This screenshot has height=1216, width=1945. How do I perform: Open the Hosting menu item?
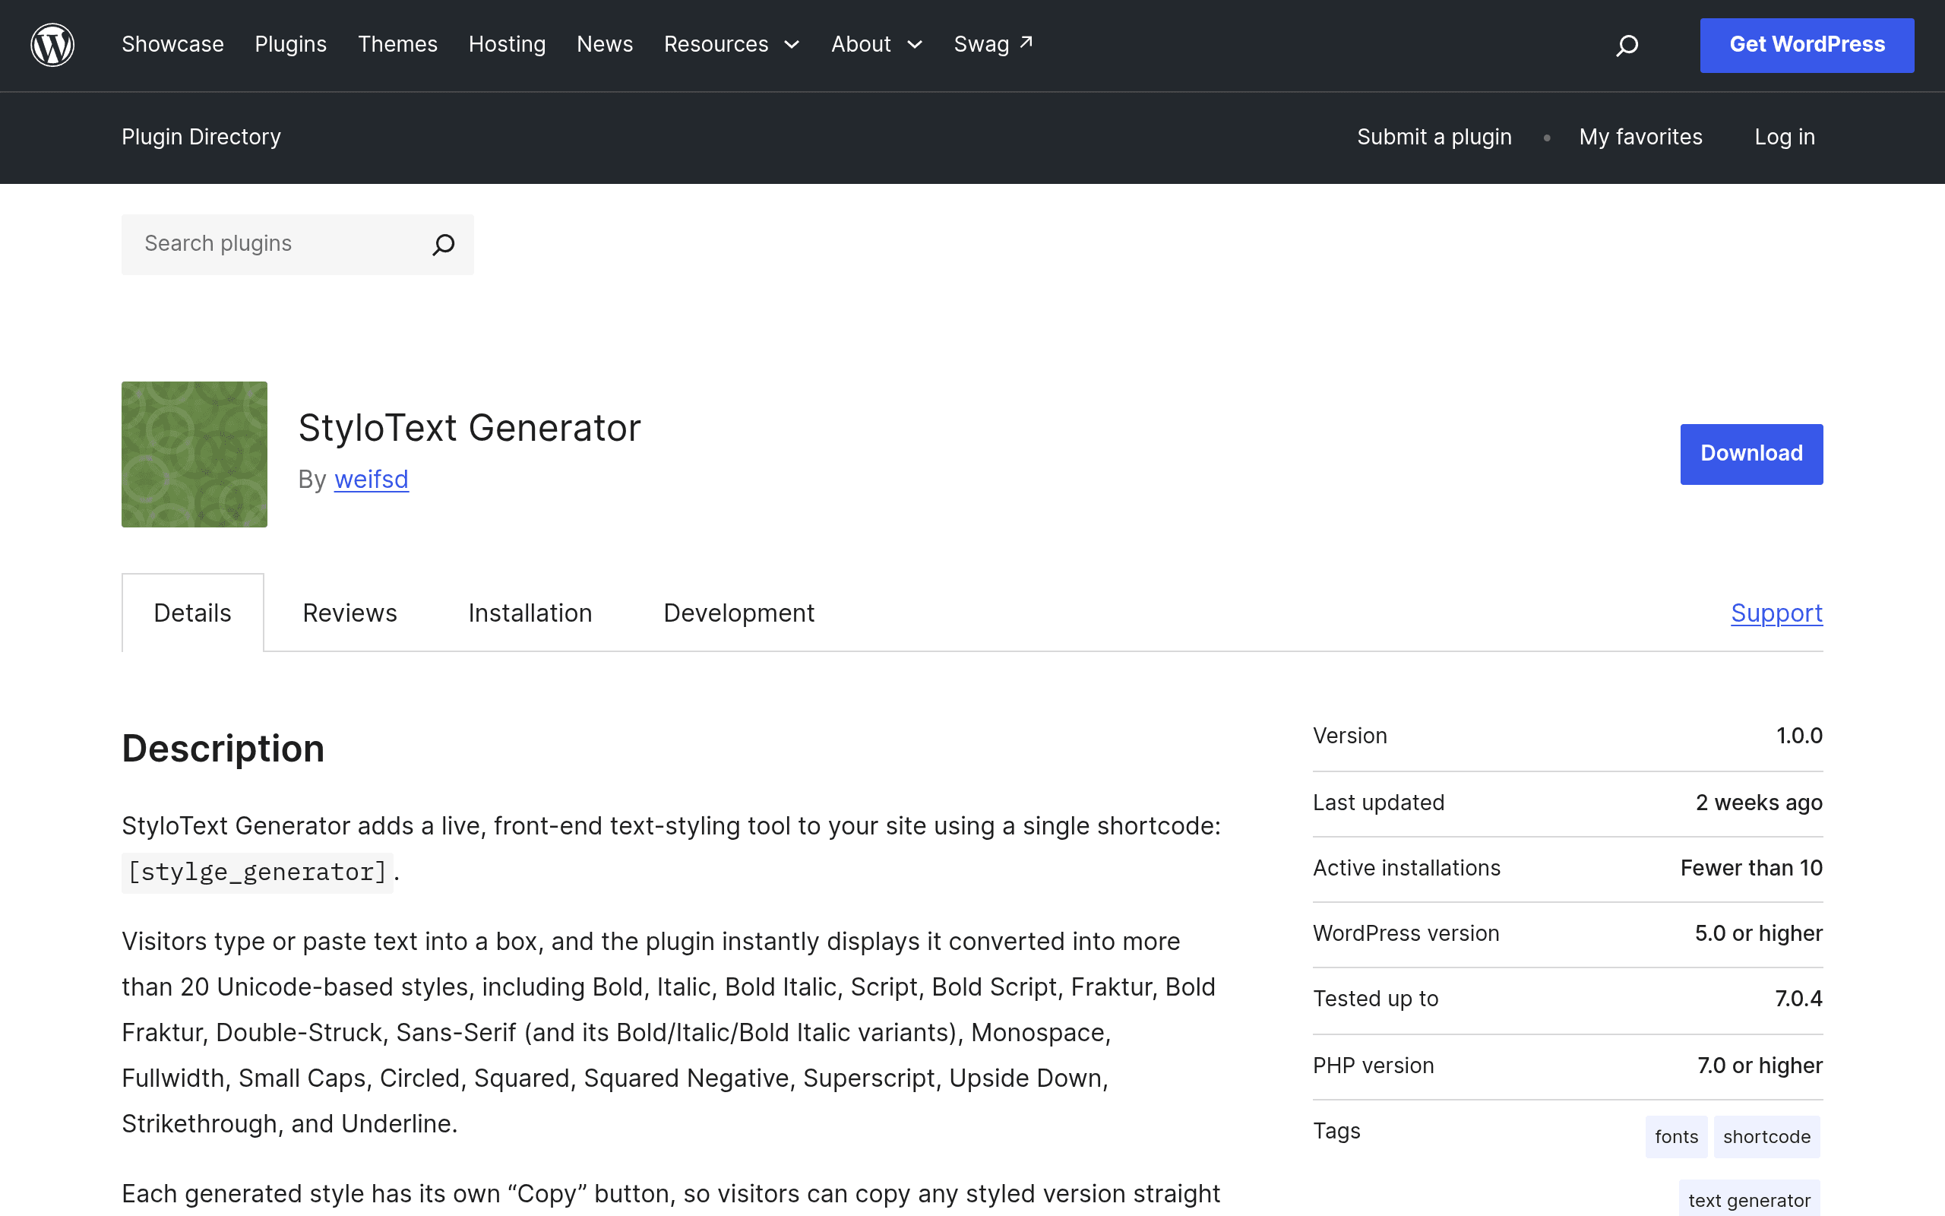(508, 44)
